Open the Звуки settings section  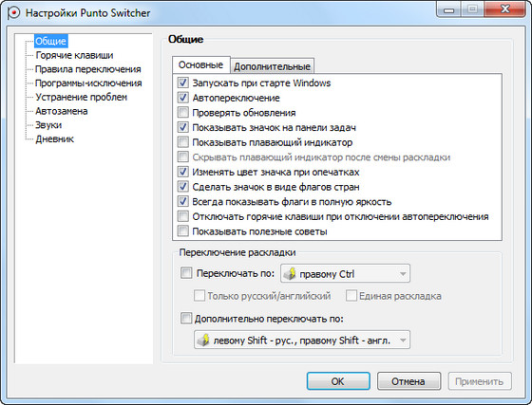tap(48, 125)
